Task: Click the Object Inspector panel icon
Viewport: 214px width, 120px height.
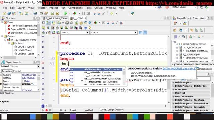Action: tap(3, 62)
